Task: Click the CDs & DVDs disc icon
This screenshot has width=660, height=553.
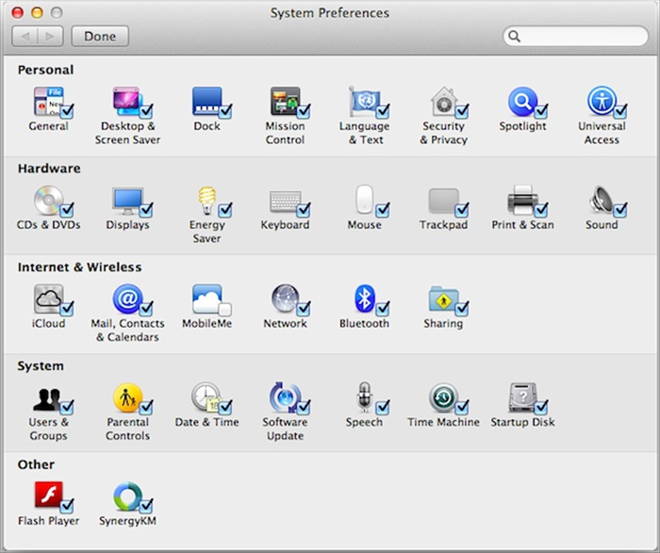Action: click(x=48, y=200)
